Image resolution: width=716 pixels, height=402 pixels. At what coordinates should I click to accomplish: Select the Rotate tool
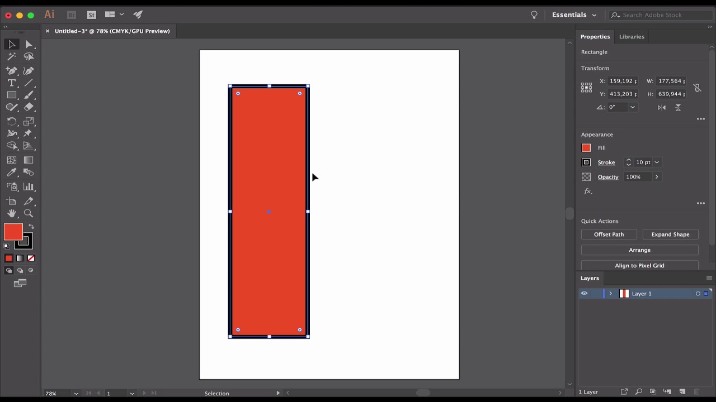coord(12,121)
